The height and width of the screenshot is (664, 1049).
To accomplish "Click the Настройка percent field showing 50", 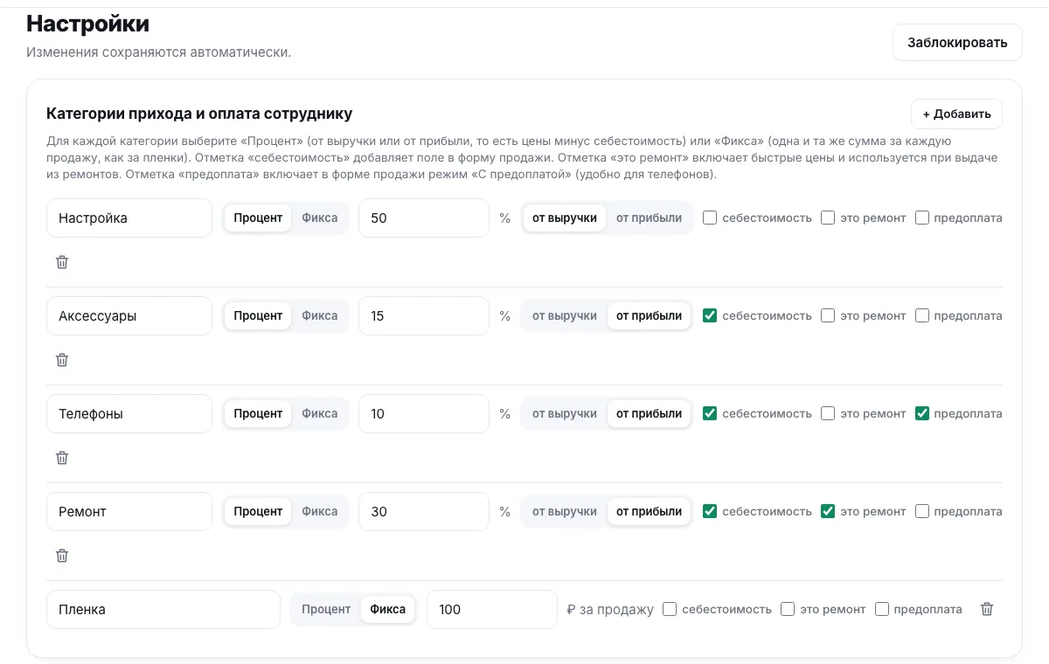I will 424,218.
